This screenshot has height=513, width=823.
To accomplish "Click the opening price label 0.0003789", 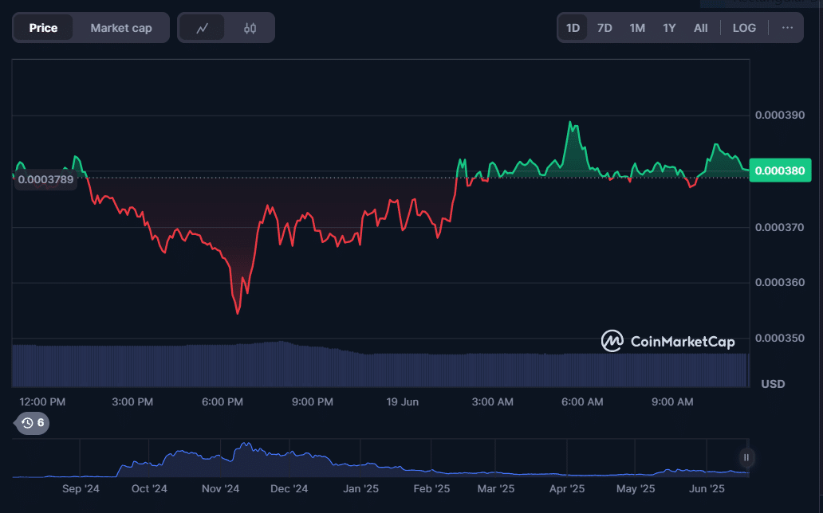I will (x=45, y=179).
